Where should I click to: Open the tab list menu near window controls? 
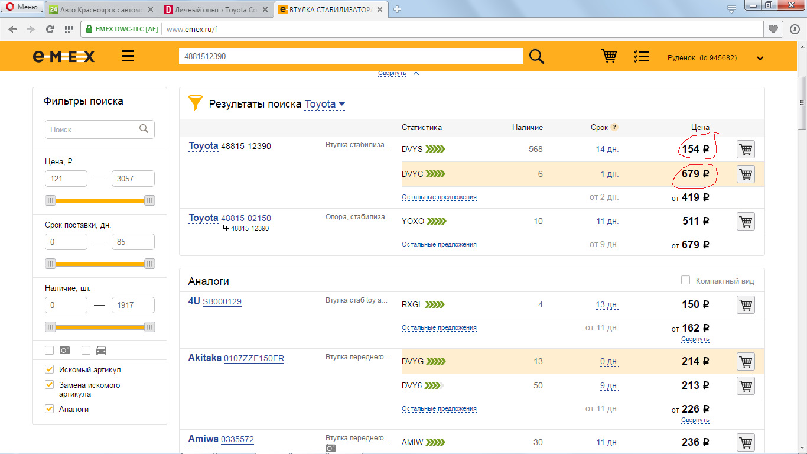click(731, 9)
